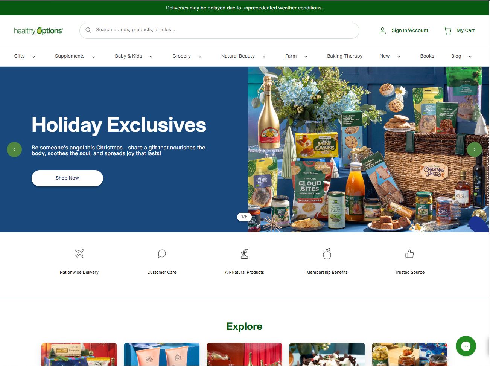Open the Books menu item
This screenshot has height=366, width=490.
pyautogui.click(x=427, y=56)
